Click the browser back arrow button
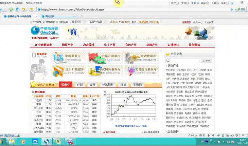 tap(3, 9)
